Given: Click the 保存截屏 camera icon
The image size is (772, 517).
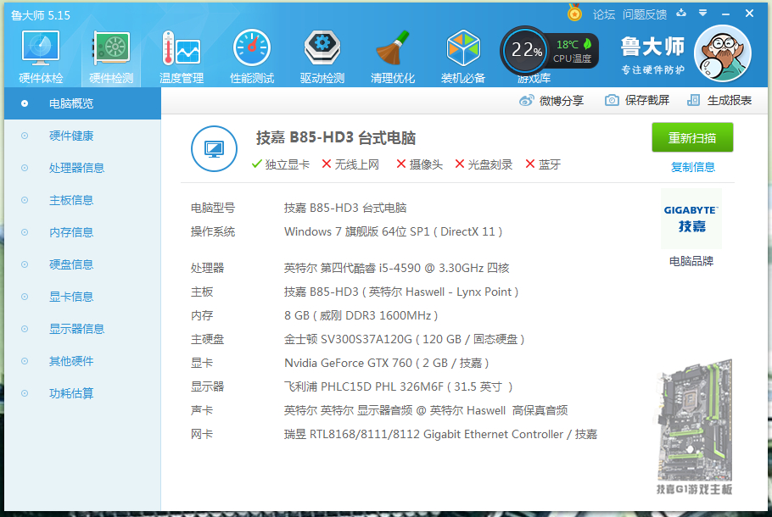Looking at the screenshot, I should pyautogui.click(x=612, y=100).
